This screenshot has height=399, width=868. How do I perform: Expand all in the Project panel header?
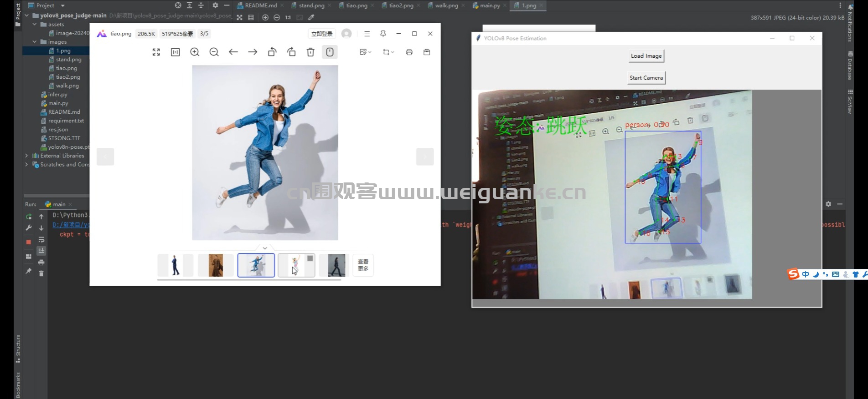point(190,5)
